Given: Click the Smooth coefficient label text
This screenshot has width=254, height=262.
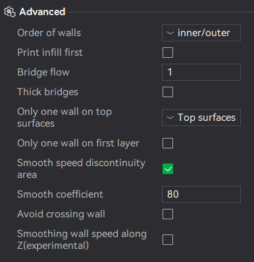Looking at the screenshot, I should [x=60, y=194].
